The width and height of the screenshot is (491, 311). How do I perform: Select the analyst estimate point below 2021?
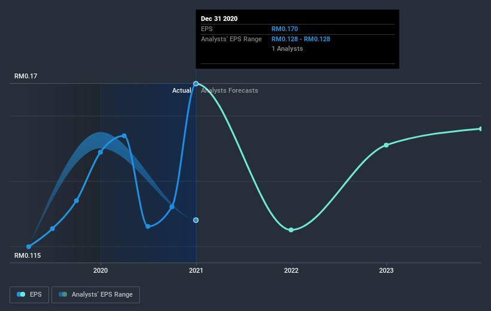196,220
